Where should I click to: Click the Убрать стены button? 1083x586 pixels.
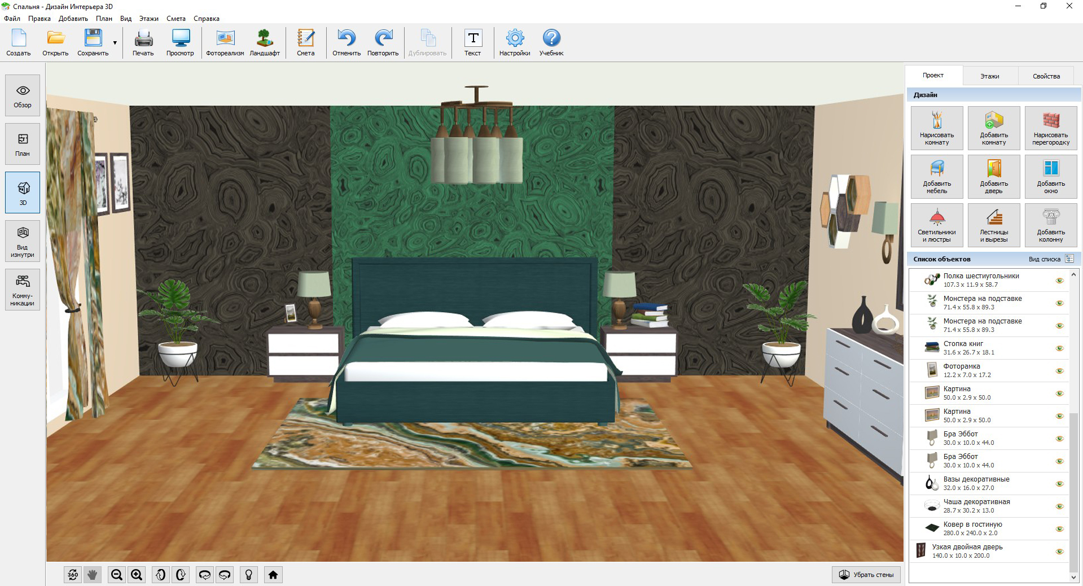coord(866,575)
